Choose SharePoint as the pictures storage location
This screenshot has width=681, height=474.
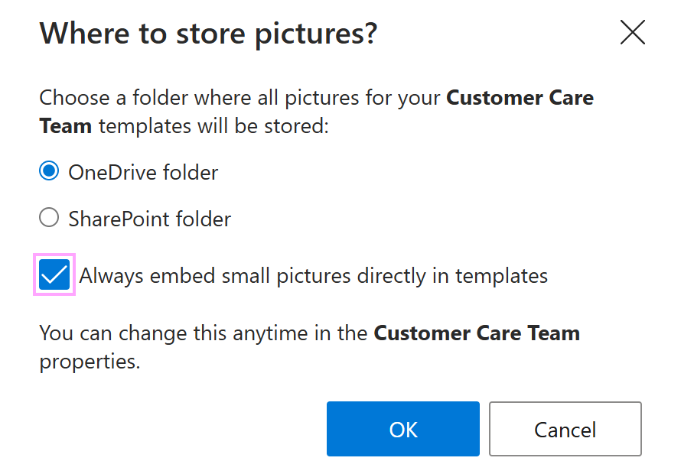pyautogui.click(x=48, y=217)
